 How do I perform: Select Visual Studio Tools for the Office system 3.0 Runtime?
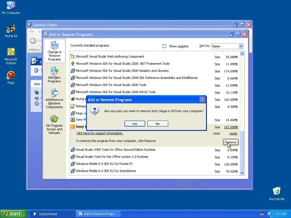click(112, 157)
